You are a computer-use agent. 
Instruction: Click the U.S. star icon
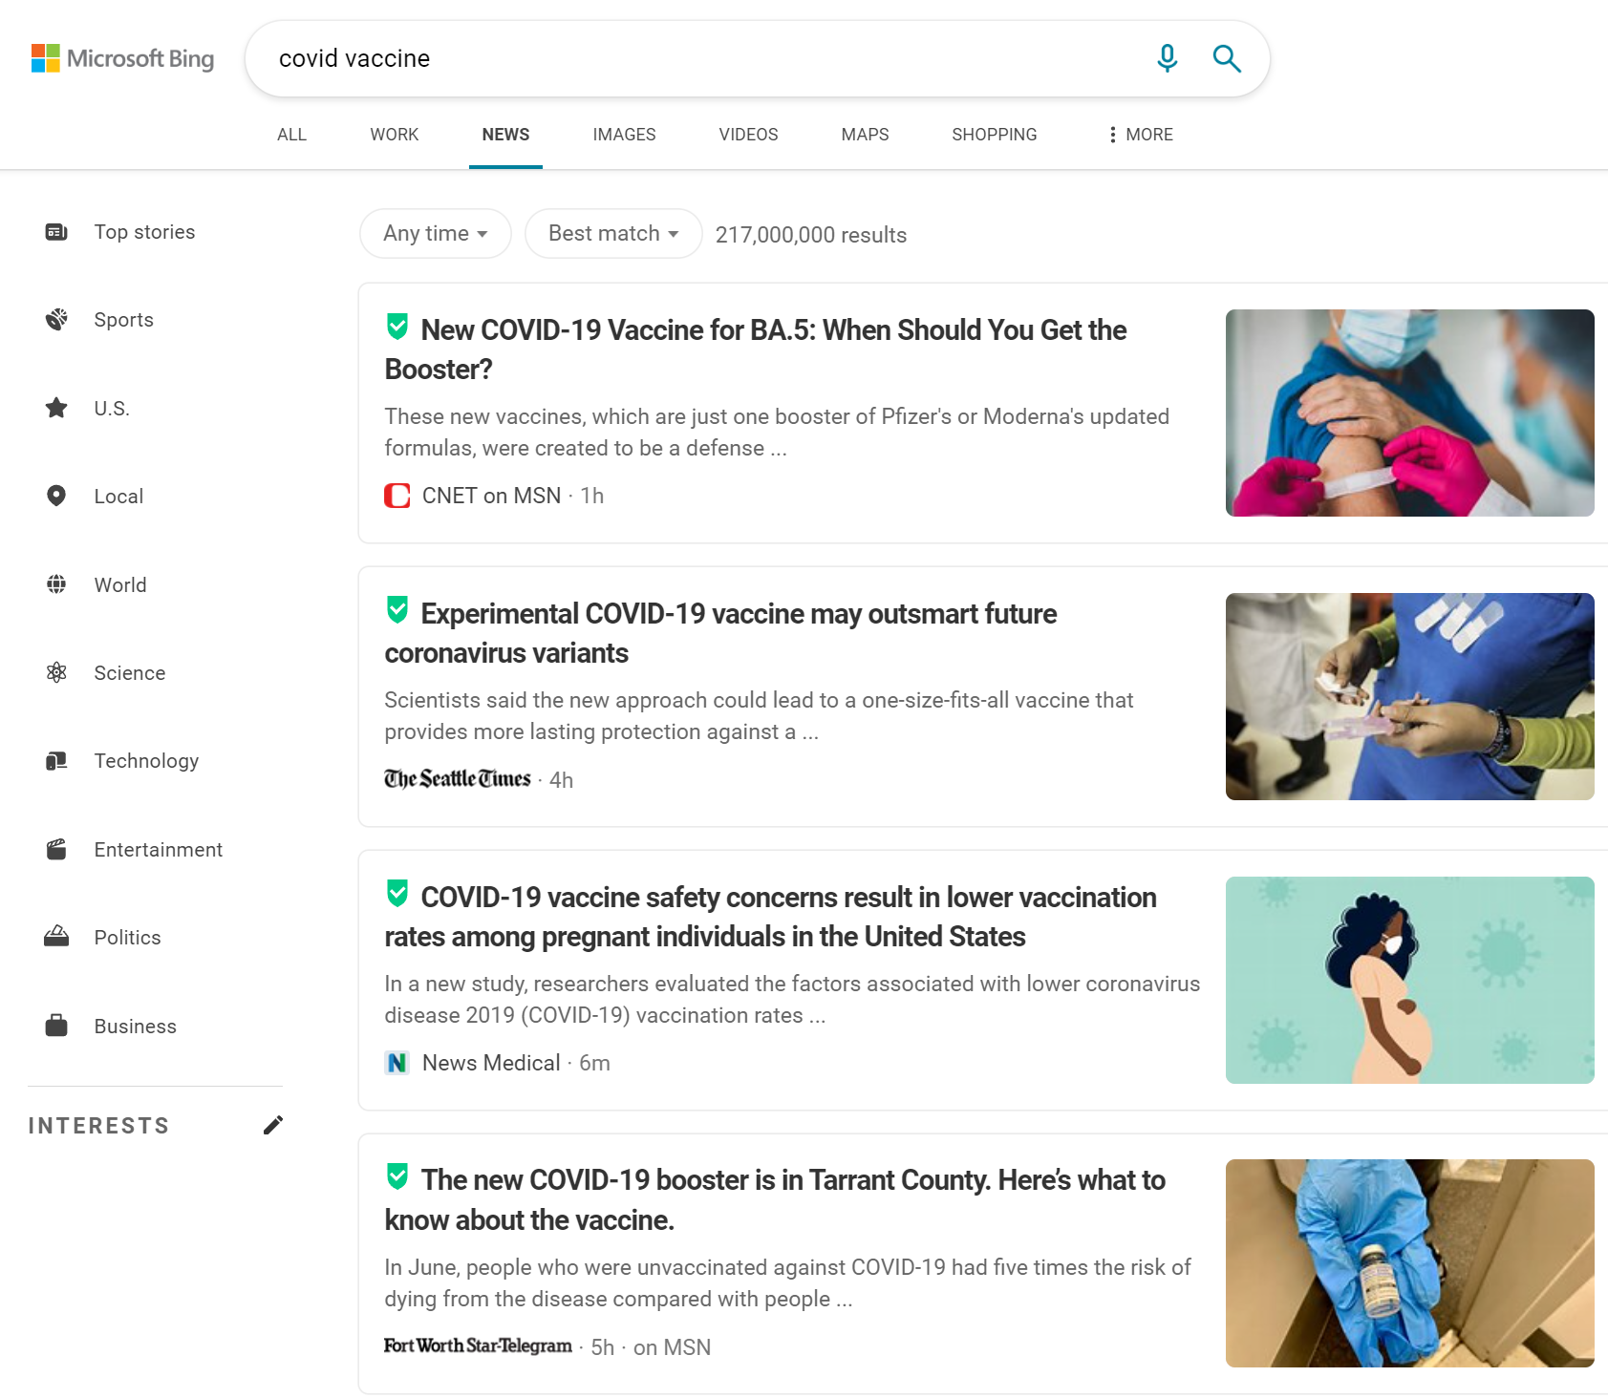coord(56,409)
